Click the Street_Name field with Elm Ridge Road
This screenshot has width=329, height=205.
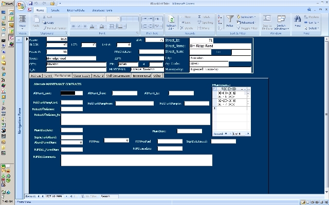220,46
